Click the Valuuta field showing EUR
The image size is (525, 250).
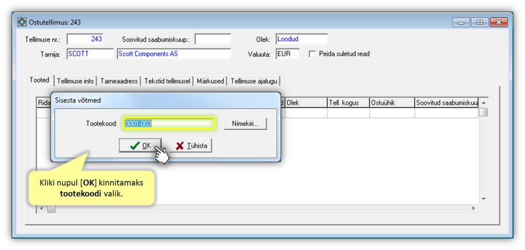(x=287, y=54)
